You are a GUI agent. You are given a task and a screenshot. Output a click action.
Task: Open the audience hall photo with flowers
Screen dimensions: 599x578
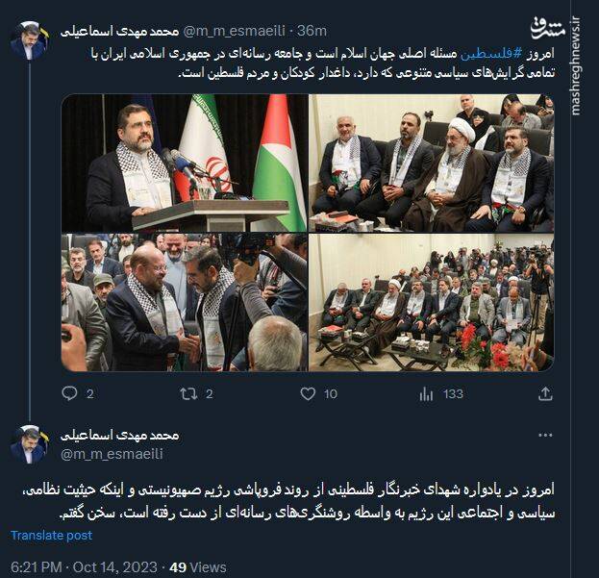pos(432,303)
